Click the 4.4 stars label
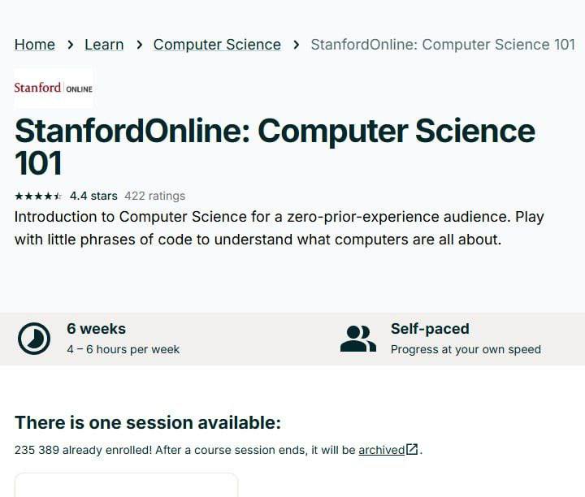This screenshot has width=585, height=497. pos(93,196)
